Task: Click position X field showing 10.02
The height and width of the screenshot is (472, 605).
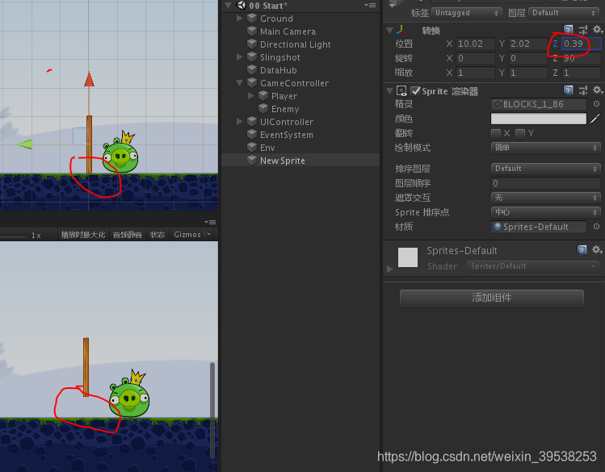Action: (x=475, y=44)
